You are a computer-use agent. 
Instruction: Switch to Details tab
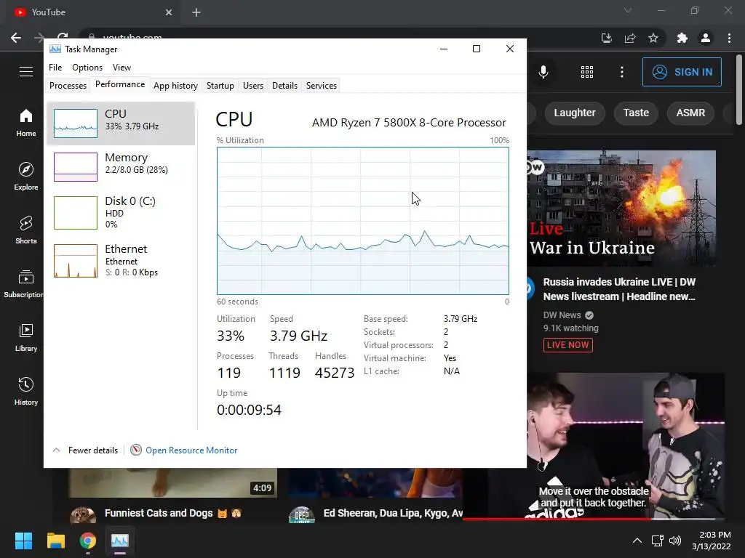pos(284,86)
